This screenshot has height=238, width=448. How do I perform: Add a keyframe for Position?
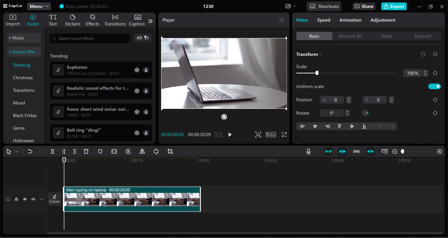click(x=435, y=100)
